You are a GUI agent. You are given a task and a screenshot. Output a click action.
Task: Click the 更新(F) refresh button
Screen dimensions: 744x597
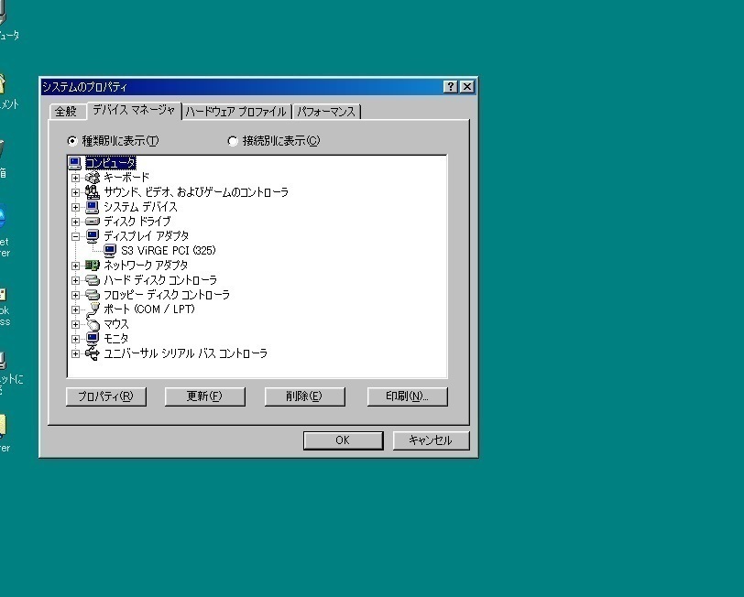tap(204, 396)
